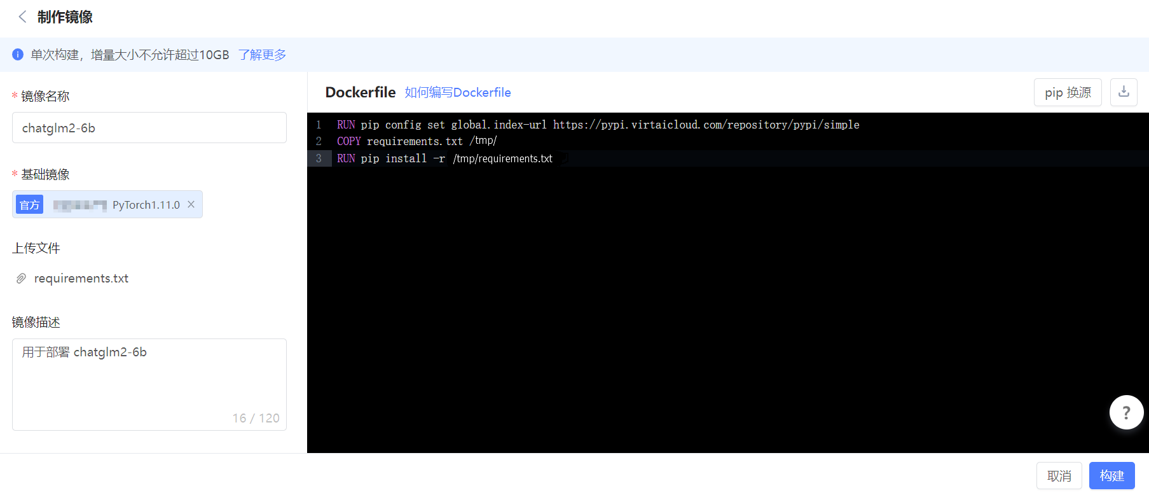Click the 官方 badge on base image
1149x495 pixels.
[29, 205]
